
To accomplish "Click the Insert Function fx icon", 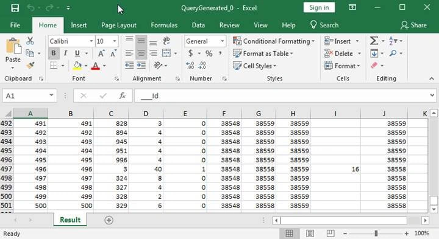I will pyautogui.click(x=123, y=95).
